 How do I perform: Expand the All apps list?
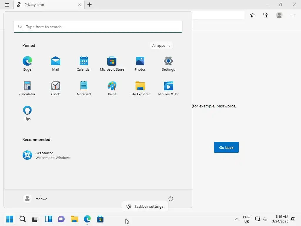coord(161,46)
